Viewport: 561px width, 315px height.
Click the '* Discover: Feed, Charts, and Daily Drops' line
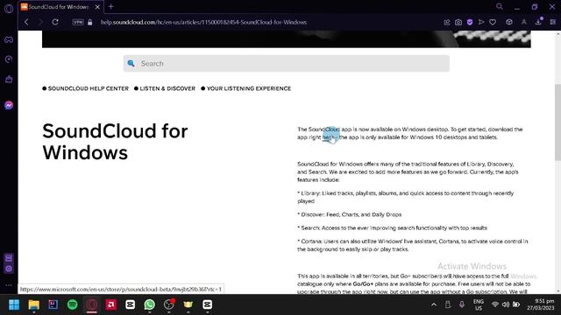[349, 214]
